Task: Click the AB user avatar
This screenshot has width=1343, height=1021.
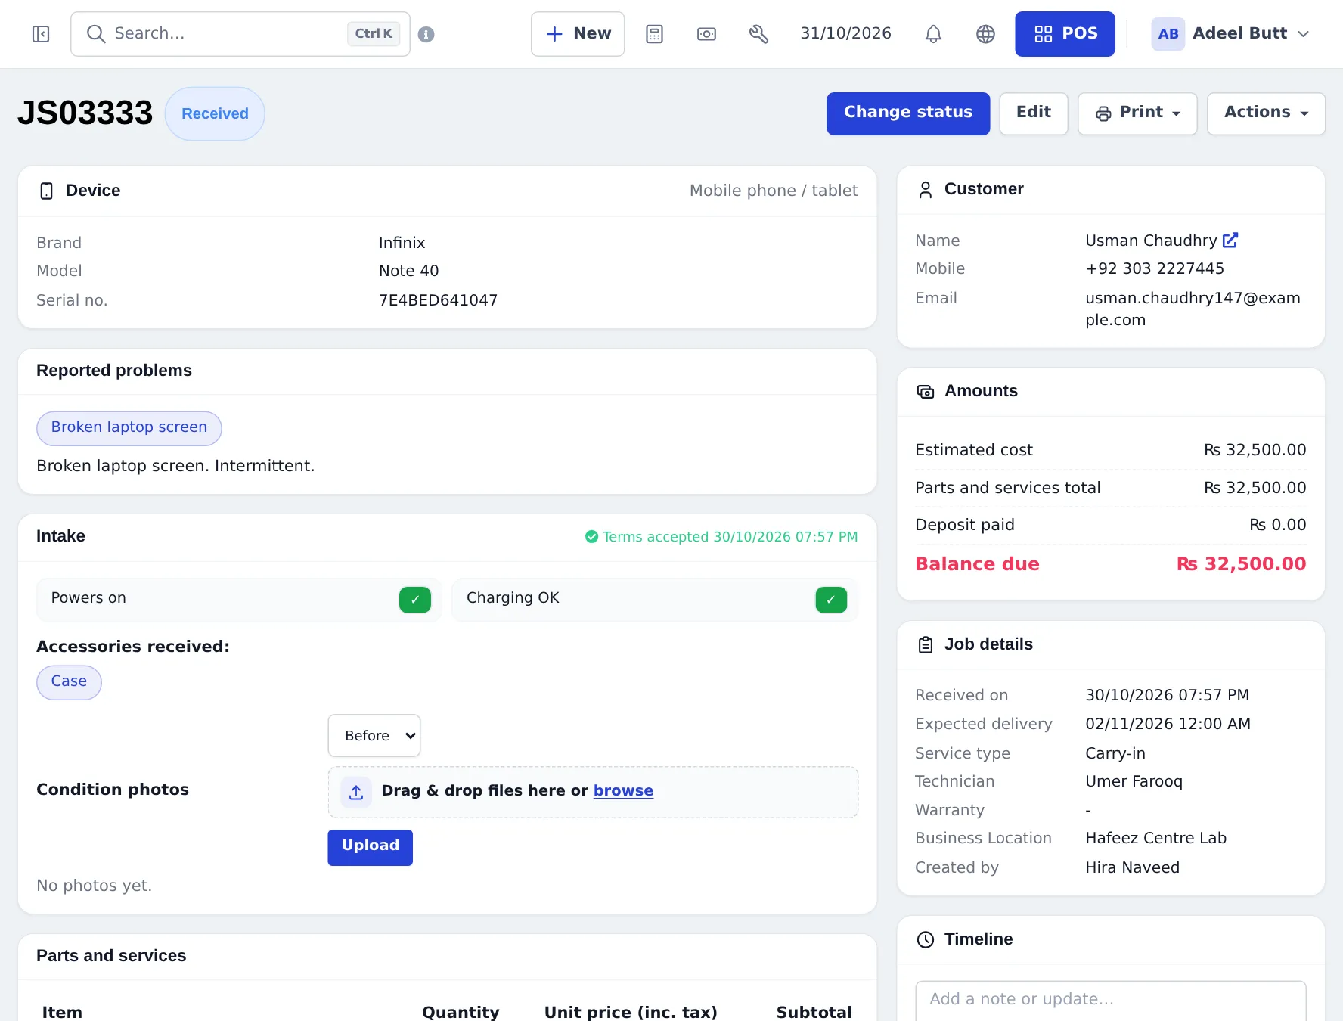Action: click(x=1168, y=34)
